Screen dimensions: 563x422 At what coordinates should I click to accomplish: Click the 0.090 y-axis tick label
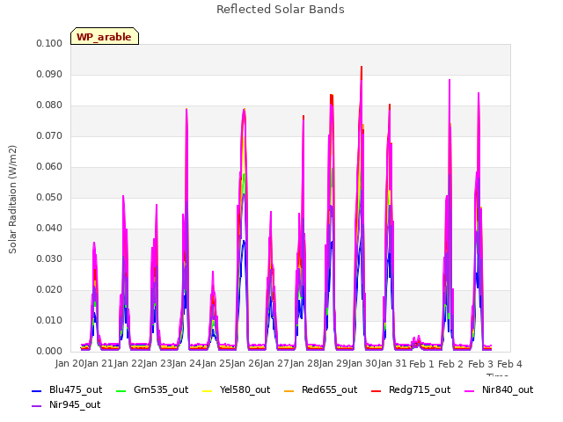49,75
